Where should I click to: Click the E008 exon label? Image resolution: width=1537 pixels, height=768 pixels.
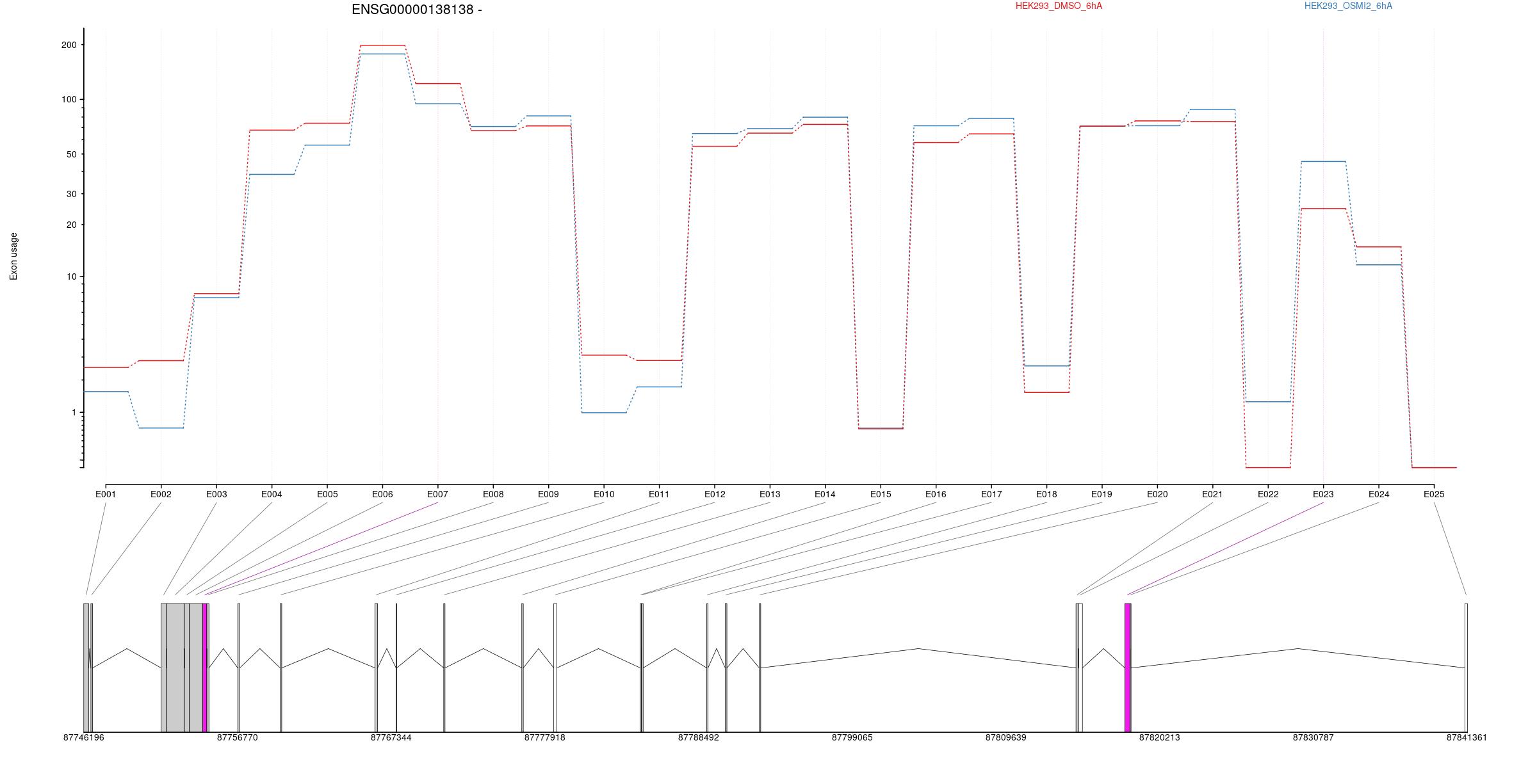[x=493, y=494]
